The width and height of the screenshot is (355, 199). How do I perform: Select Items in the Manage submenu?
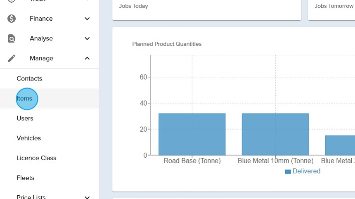25,99
